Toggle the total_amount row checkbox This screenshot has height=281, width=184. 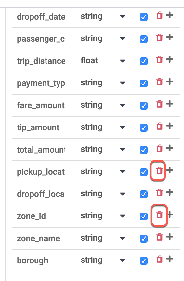click(144, 150)
